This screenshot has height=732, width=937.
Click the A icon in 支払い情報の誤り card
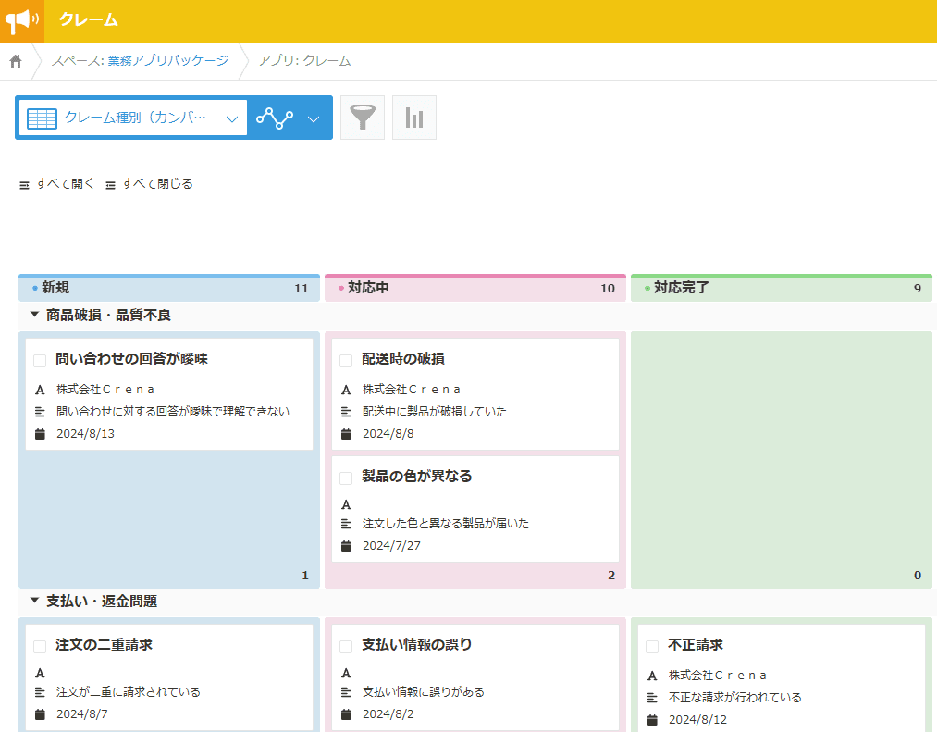346,674
